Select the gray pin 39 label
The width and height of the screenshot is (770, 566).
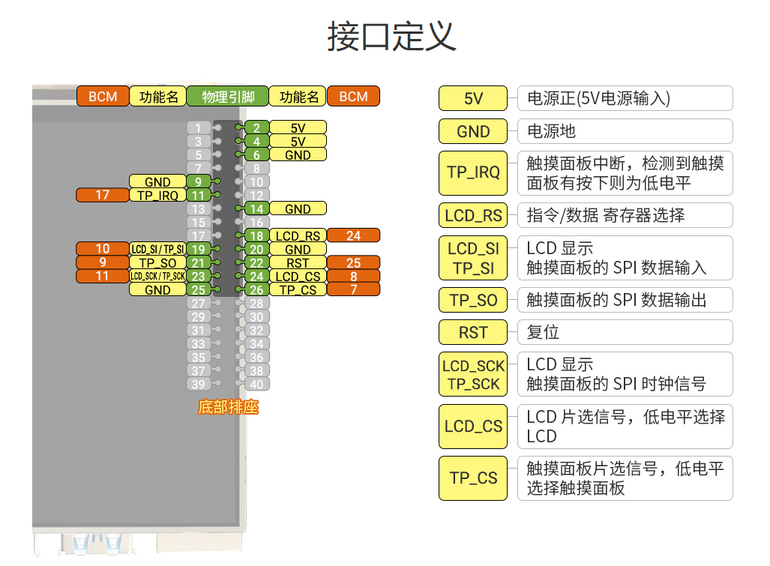click(199, 384)
